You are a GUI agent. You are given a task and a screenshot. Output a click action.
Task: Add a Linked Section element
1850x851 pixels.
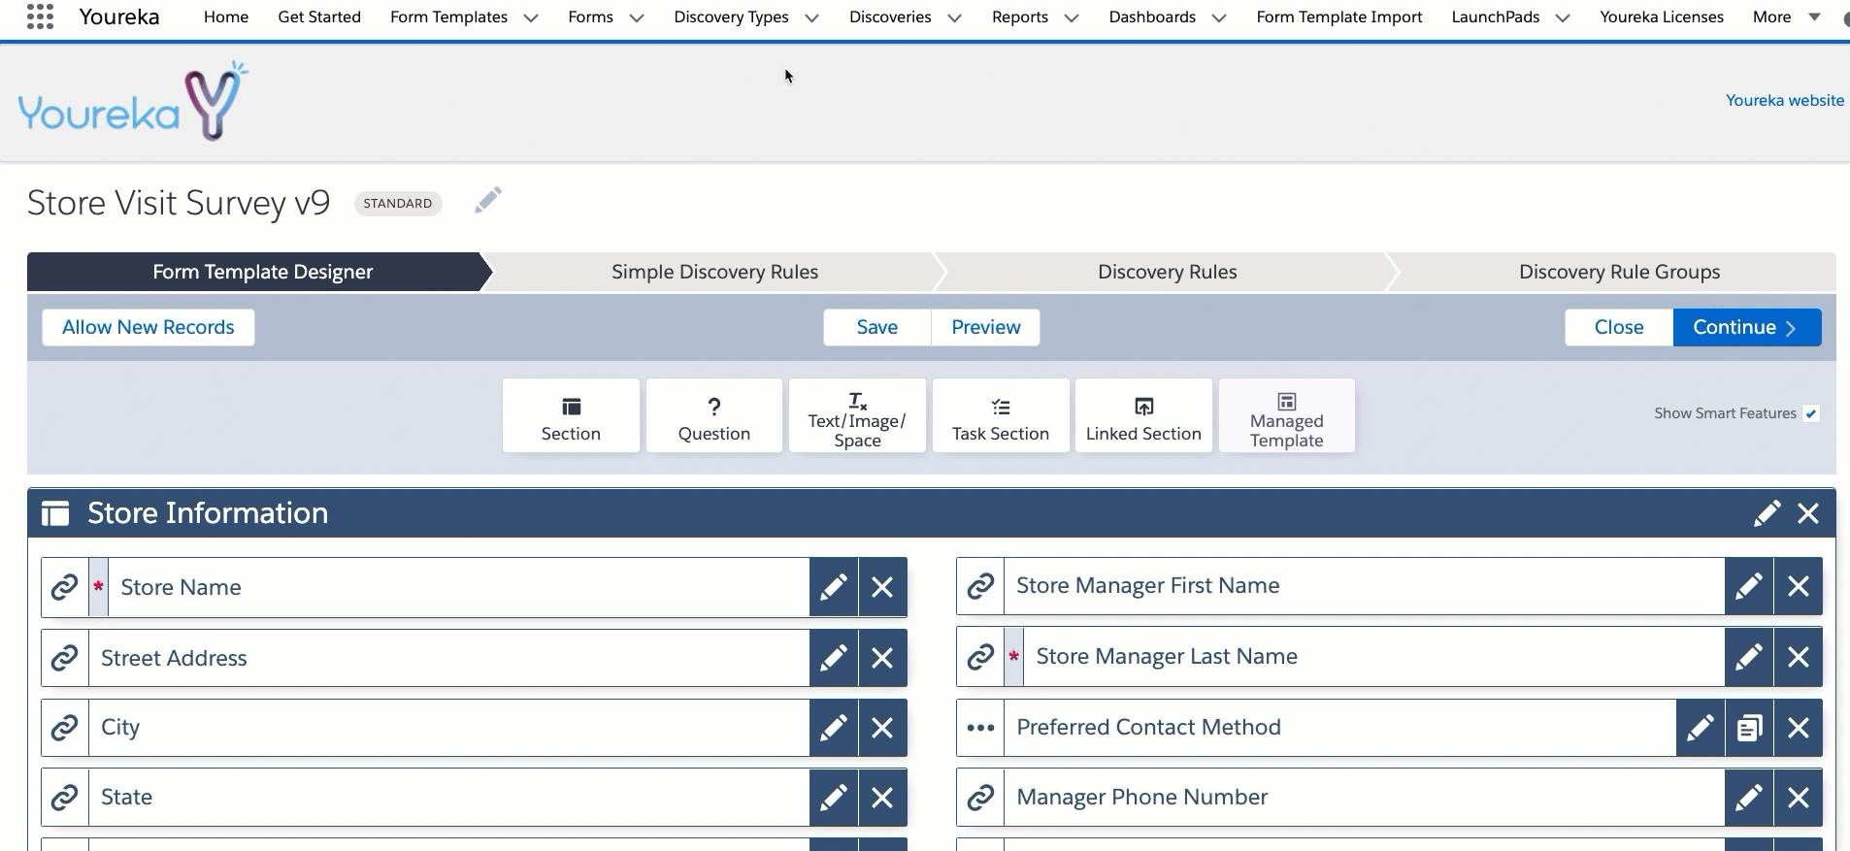(1143, 415)
